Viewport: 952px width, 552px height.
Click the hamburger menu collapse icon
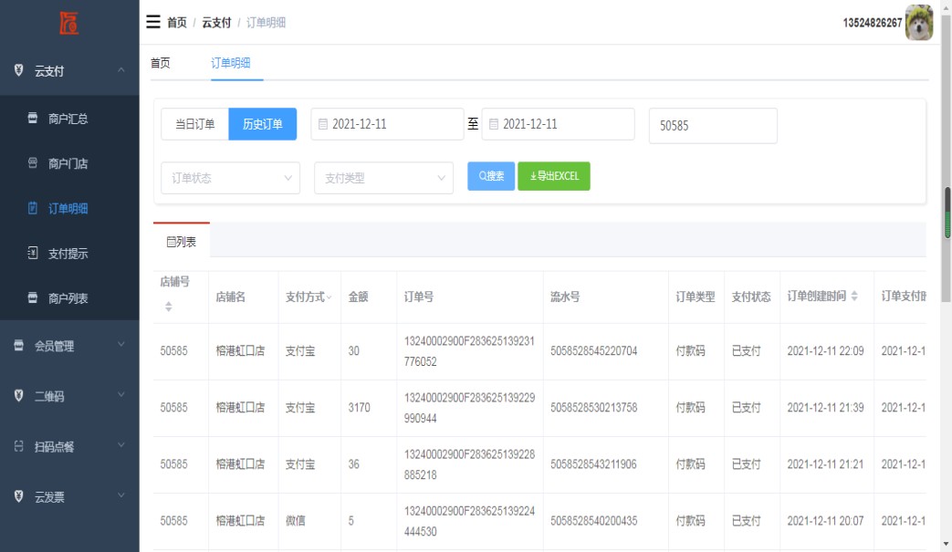153,22
